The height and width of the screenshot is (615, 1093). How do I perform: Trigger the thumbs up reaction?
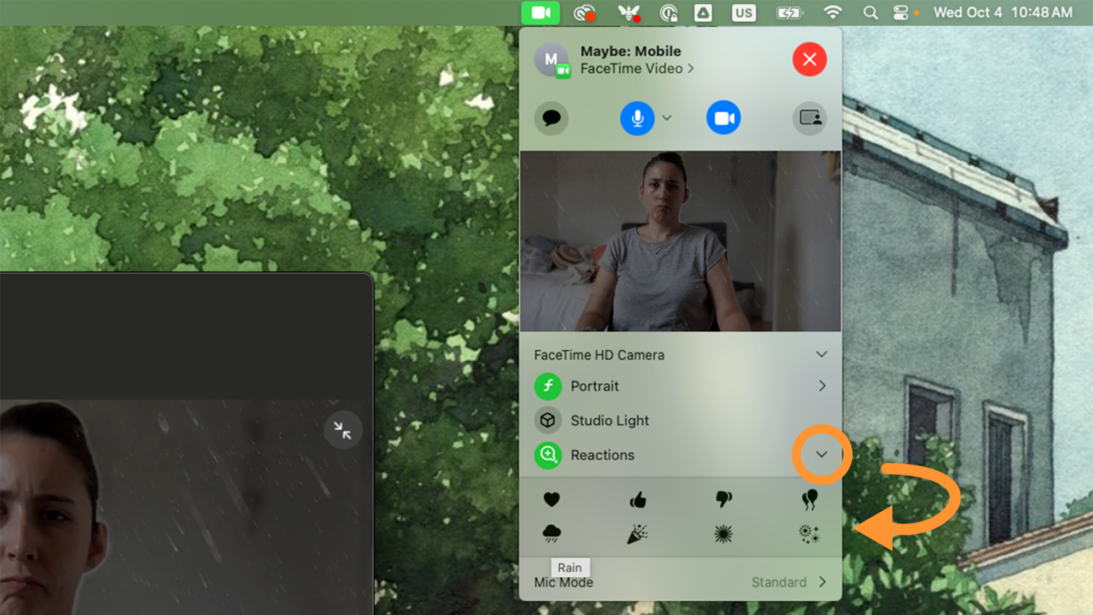click(x=638, y=499)
